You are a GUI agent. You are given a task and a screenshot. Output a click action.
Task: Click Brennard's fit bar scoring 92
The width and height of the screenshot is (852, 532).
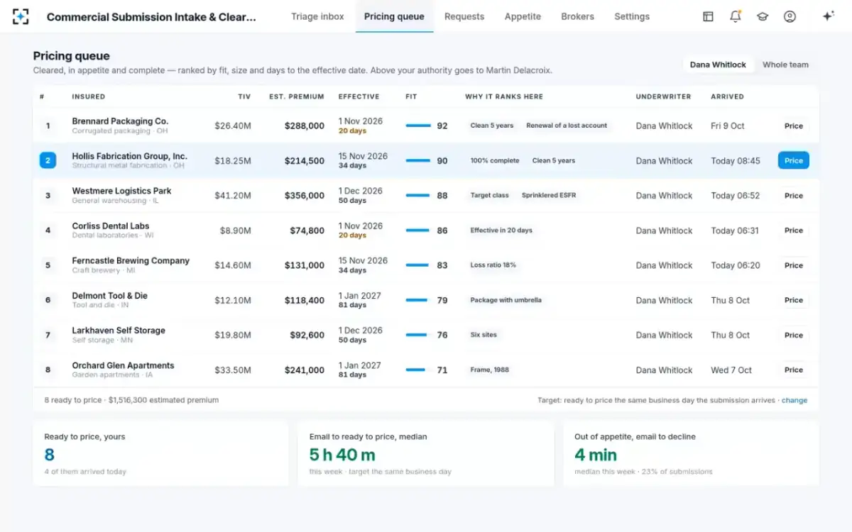[418, 126]
